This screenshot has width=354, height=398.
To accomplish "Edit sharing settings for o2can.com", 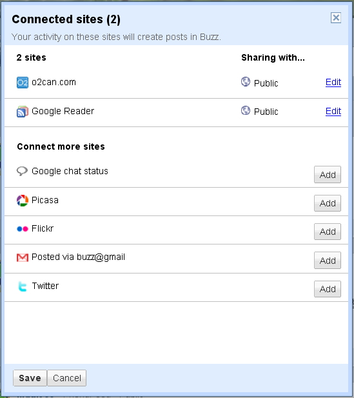I will point(333,82).
